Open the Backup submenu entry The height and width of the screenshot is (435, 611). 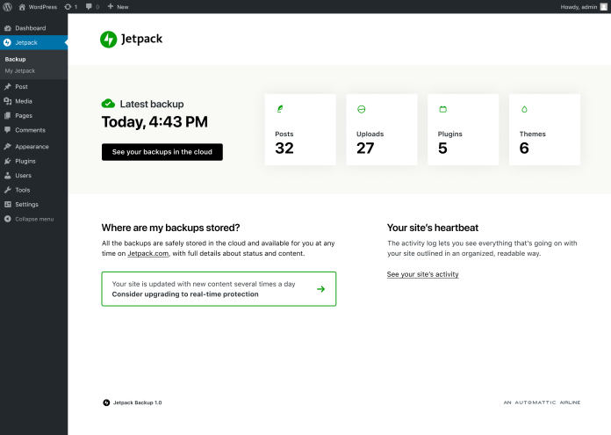coord(15,59)
